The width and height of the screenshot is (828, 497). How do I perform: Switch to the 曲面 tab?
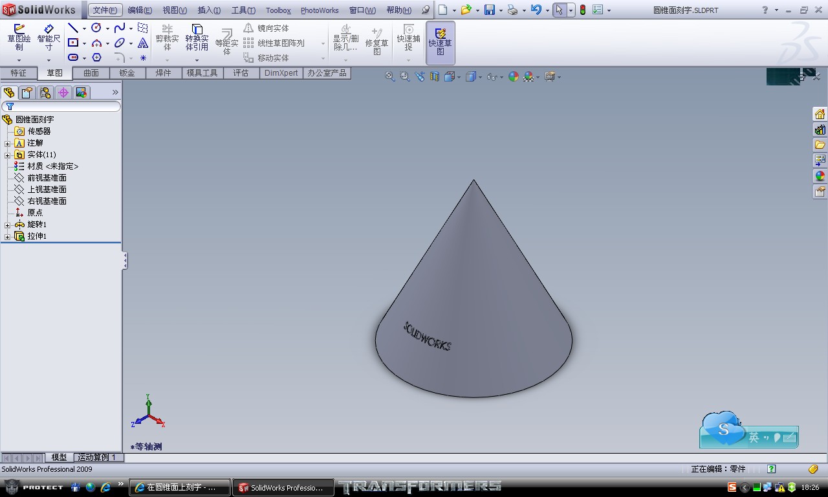91,73
